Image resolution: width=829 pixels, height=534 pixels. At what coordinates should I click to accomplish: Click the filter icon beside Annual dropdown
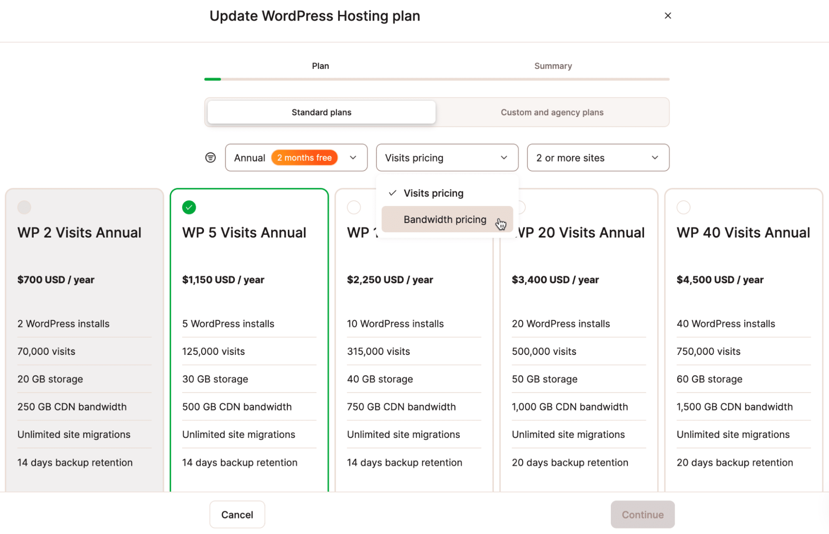click(x=211, y=158)
